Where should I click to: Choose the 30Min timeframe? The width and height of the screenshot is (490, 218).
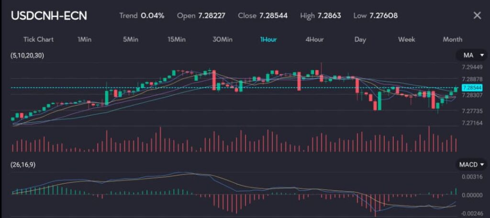[x=223, y=39]
